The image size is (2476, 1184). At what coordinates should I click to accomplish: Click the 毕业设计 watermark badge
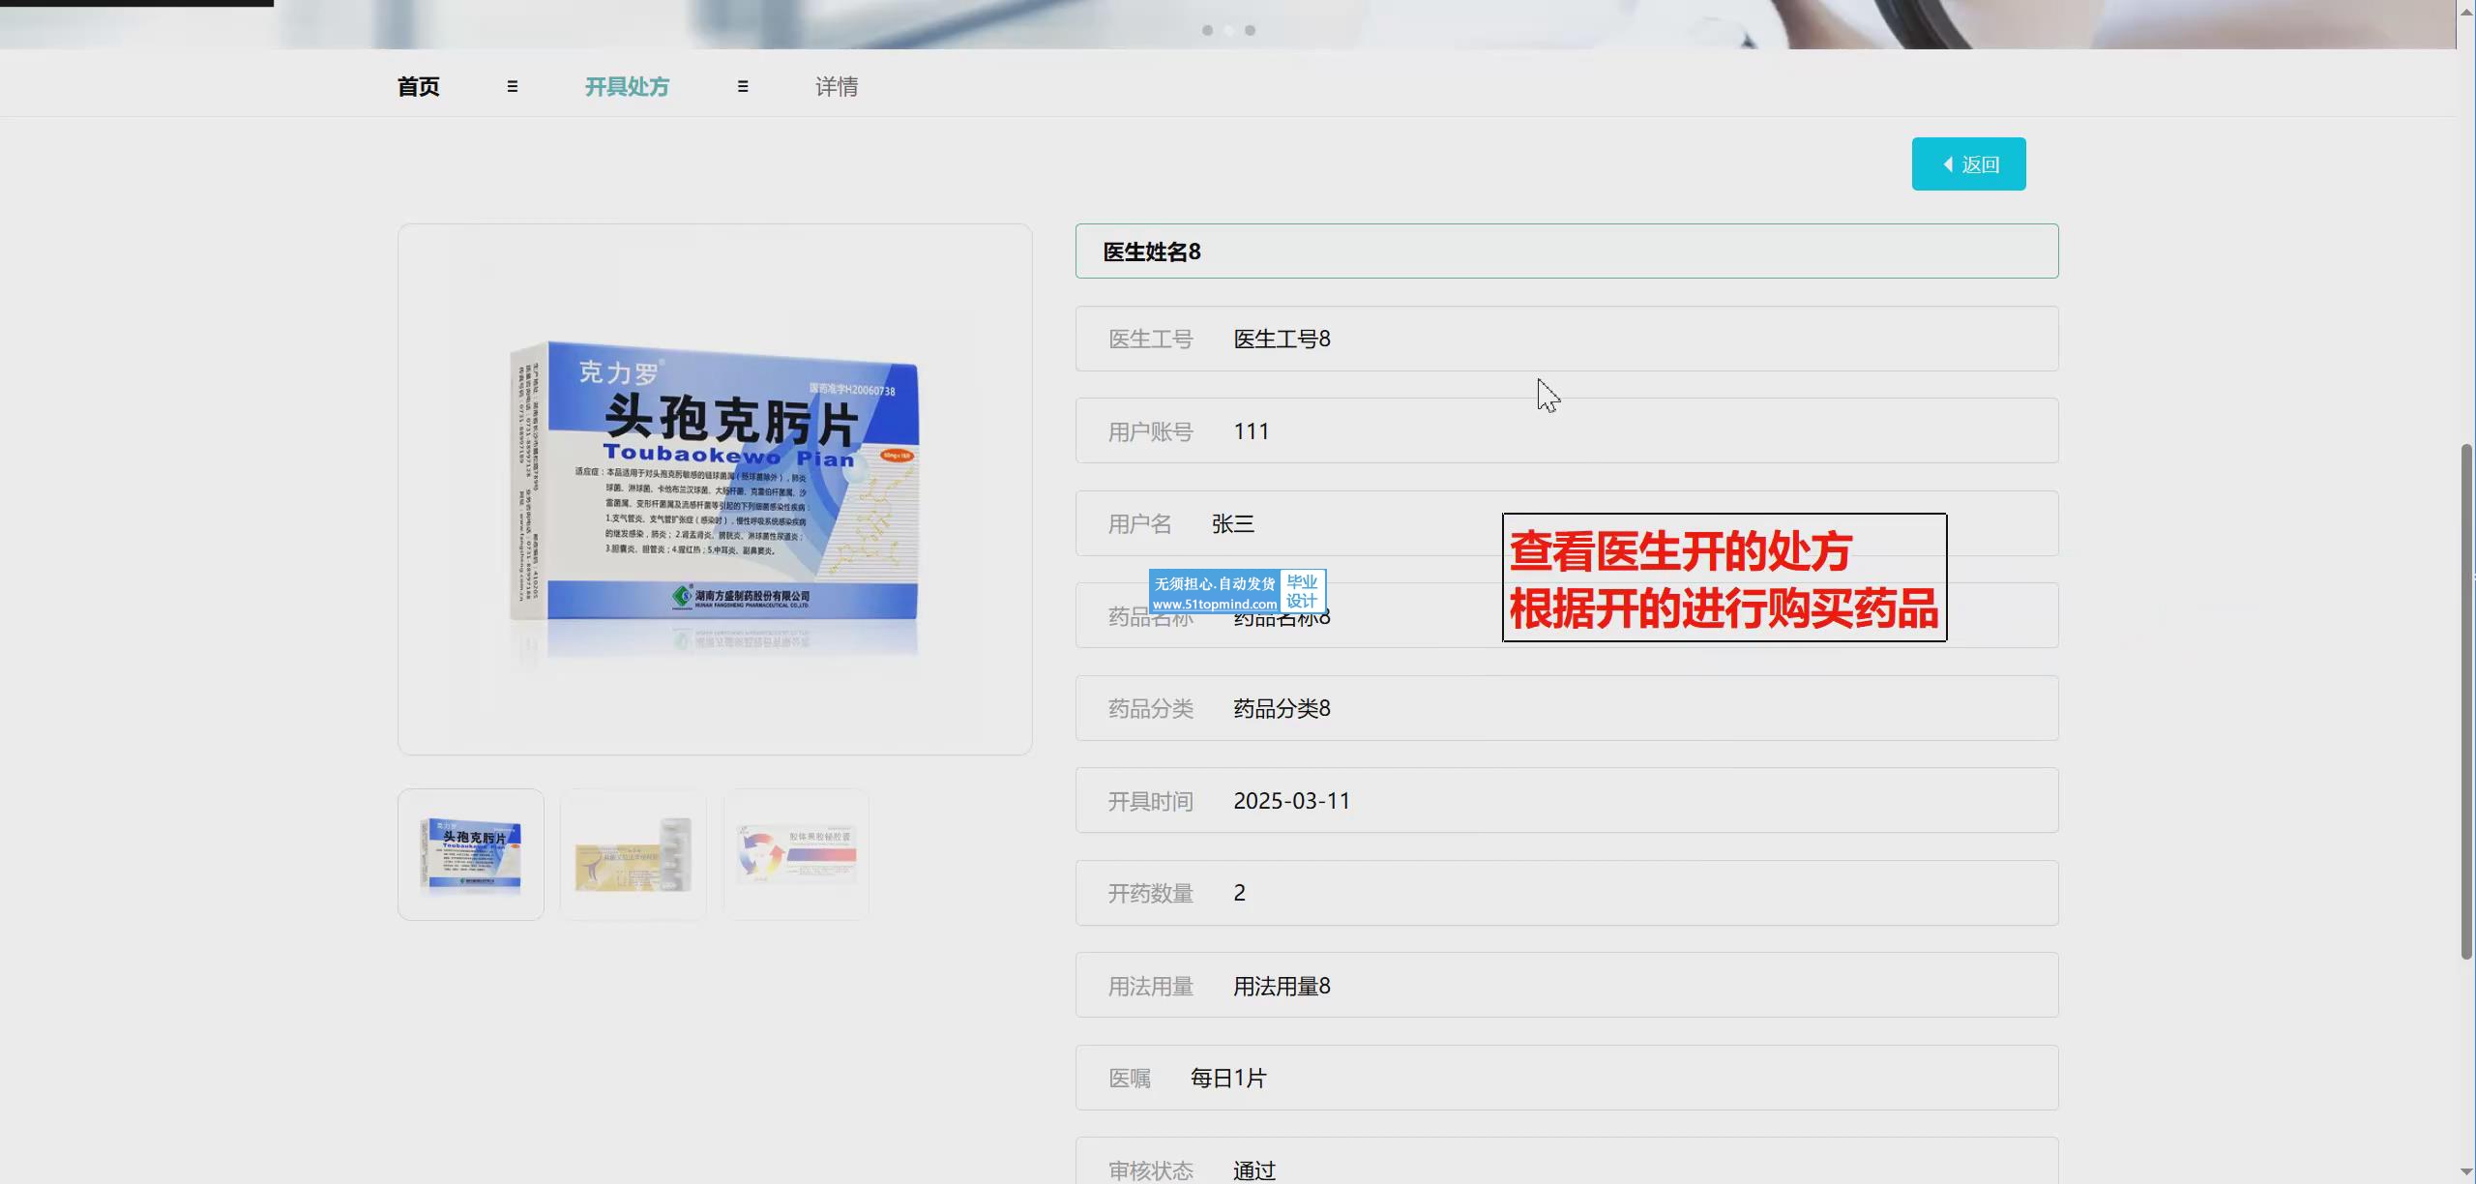tap(1302, 591)
